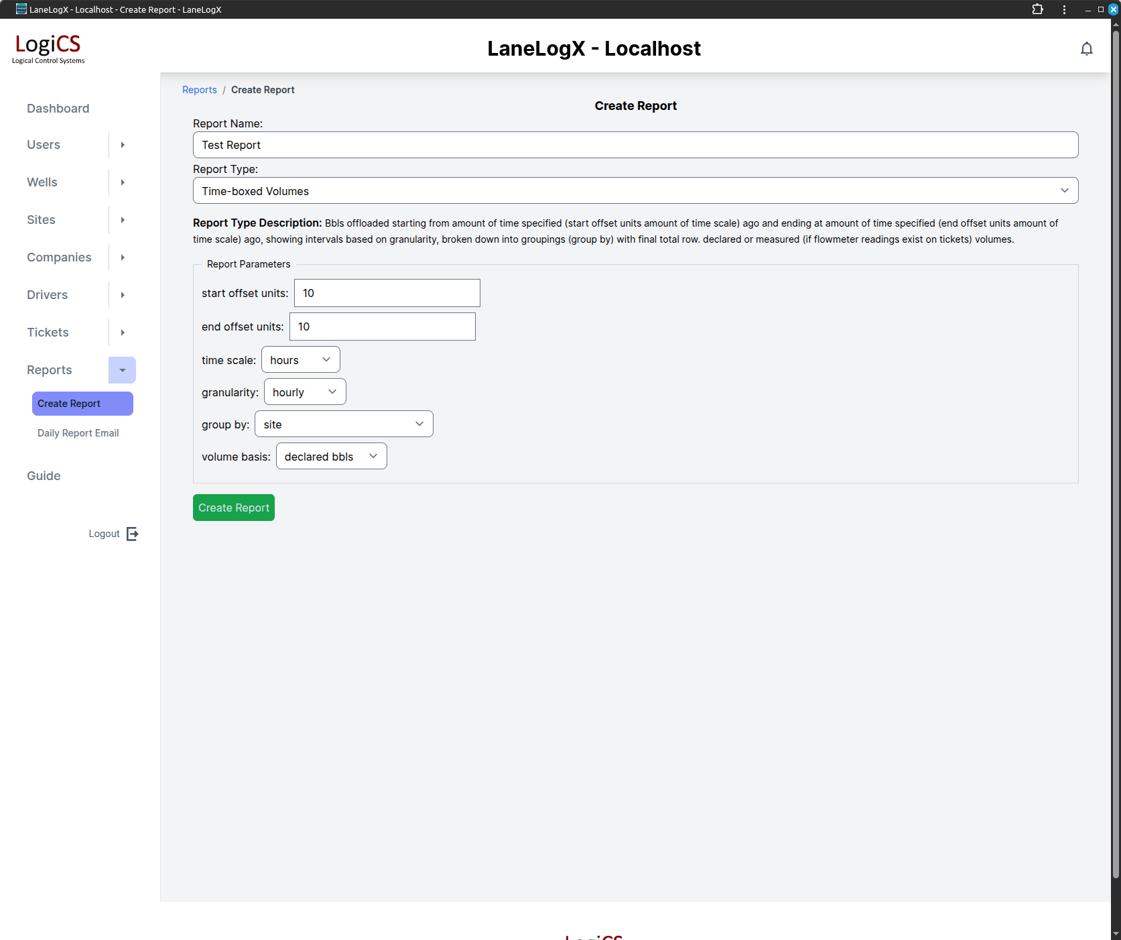Open the time scale dropdown
This screenshot has height=940, width=1121.
click(300, 360)
